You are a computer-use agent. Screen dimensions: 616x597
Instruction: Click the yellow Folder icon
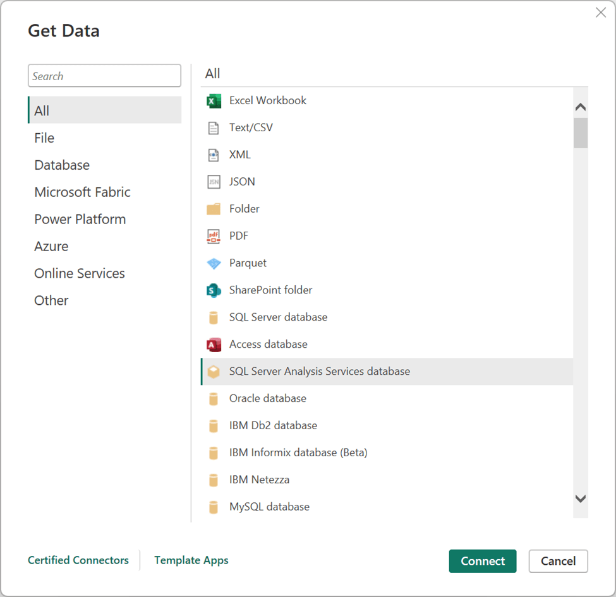[214, 209]
